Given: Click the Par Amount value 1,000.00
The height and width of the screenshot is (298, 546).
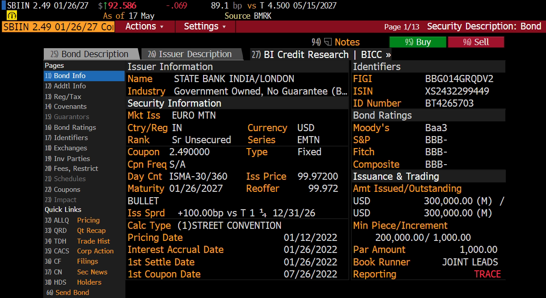Looking at the screenshot, I should [x=479, y=249].
